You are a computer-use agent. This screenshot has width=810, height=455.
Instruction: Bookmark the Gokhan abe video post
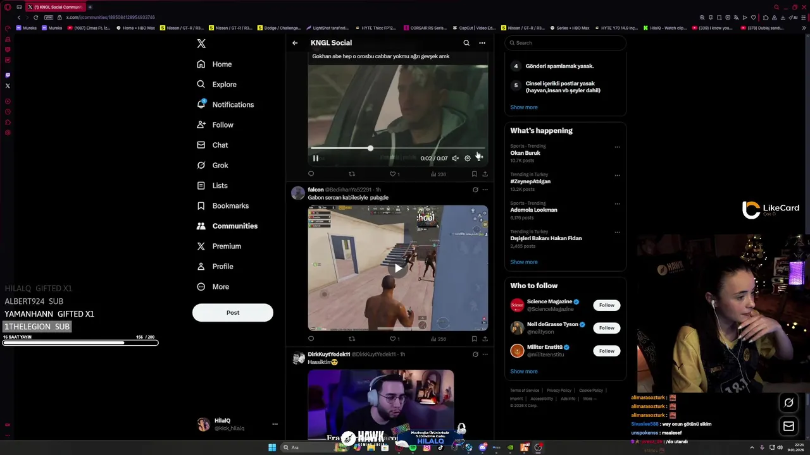[x=474, y=174]
